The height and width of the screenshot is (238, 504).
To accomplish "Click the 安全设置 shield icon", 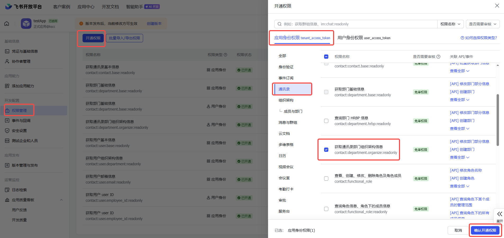I will [x=7, y=131].
